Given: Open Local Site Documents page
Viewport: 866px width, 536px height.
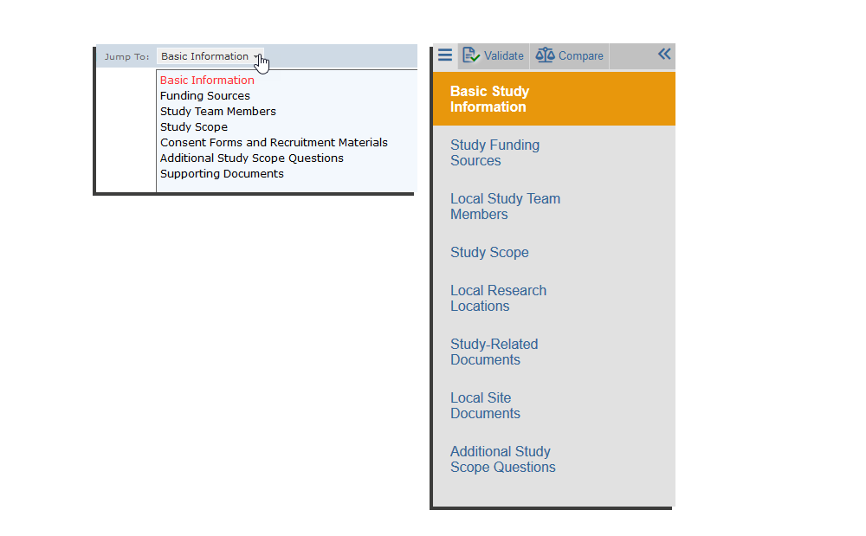Looking at the screenshot, I should click(485, 405).
